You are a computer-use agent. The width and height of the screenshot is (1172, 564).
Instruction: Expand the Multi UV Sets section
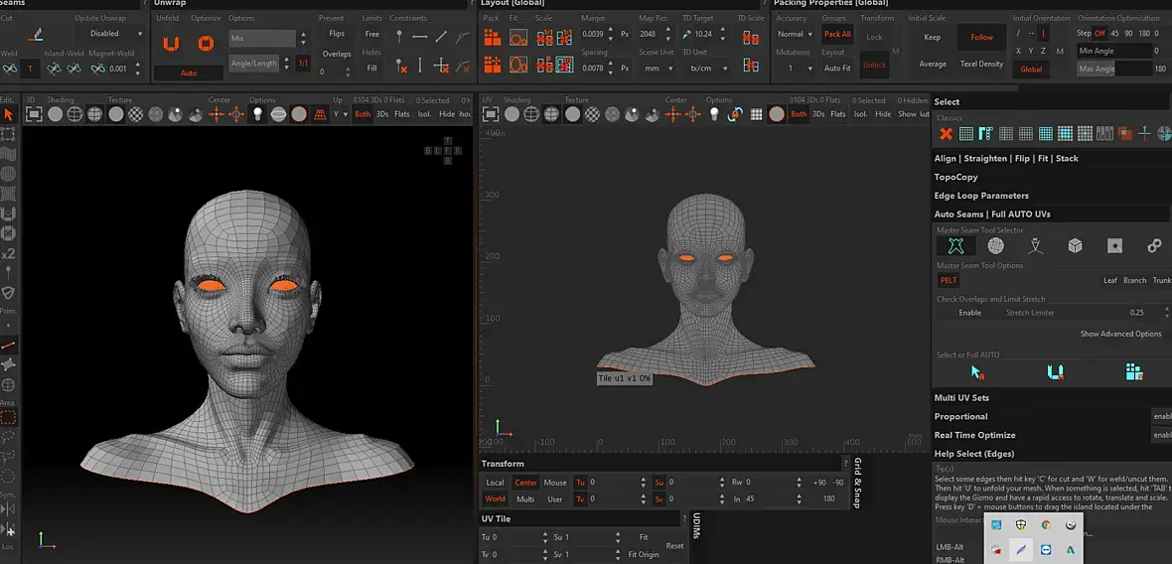(961, 397)
